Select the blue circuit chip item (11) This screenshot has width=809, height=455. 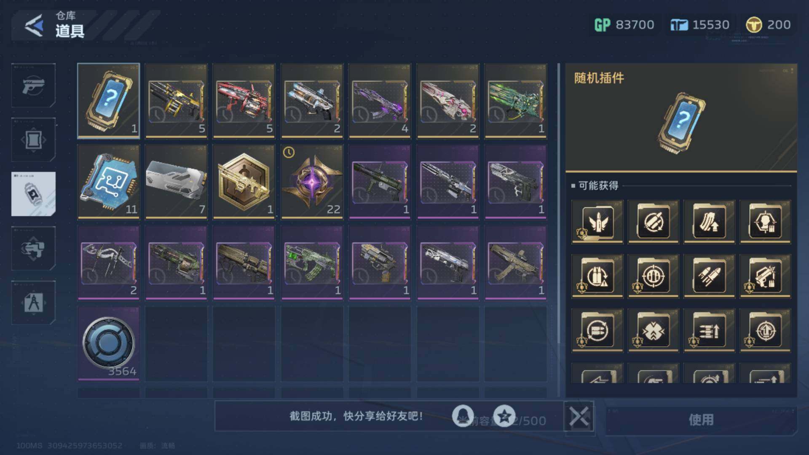(x=108, y=182)
